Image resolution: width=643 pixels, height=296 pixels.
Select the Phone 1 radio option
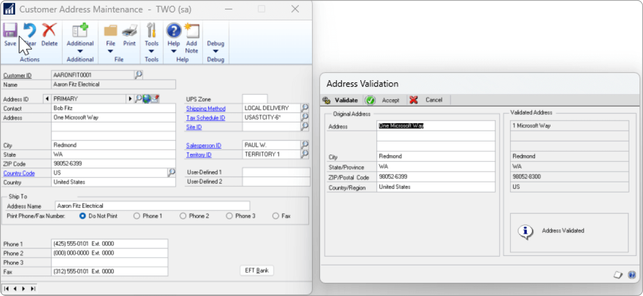pyautogui.click(x=136, y=216)
